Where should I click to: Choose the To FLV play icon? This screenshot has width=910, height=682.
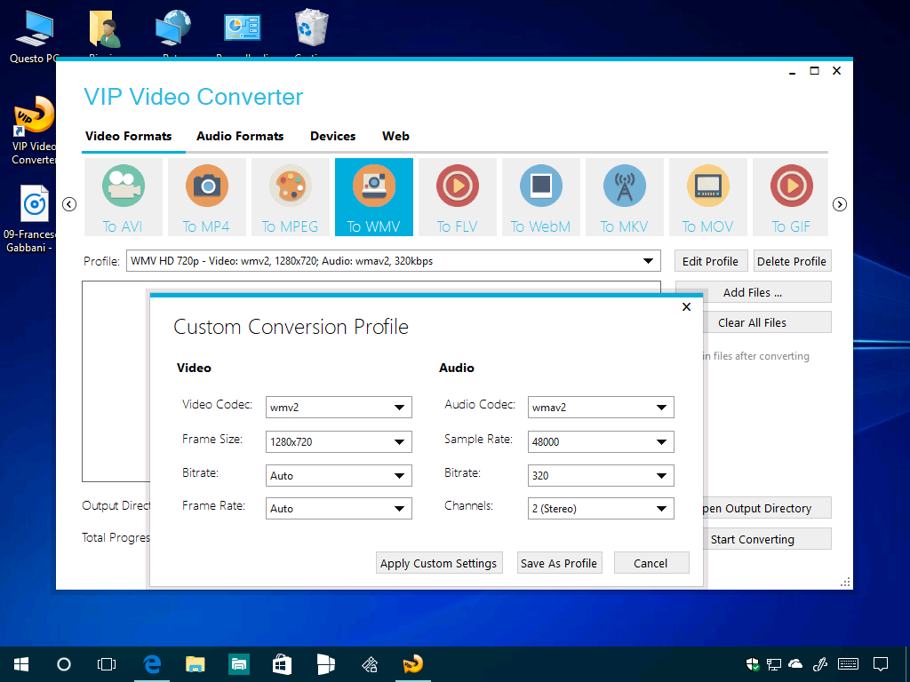click(458, 197)
